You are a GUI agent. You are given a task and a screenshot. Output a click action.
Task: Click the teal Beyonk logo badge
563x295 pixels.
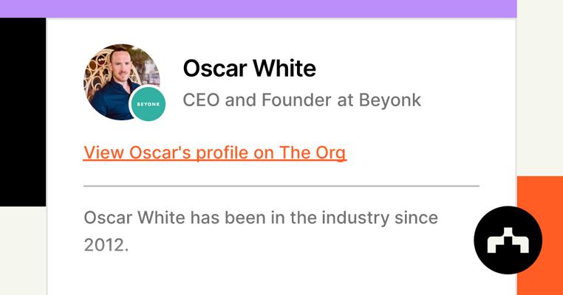[148, 104]
